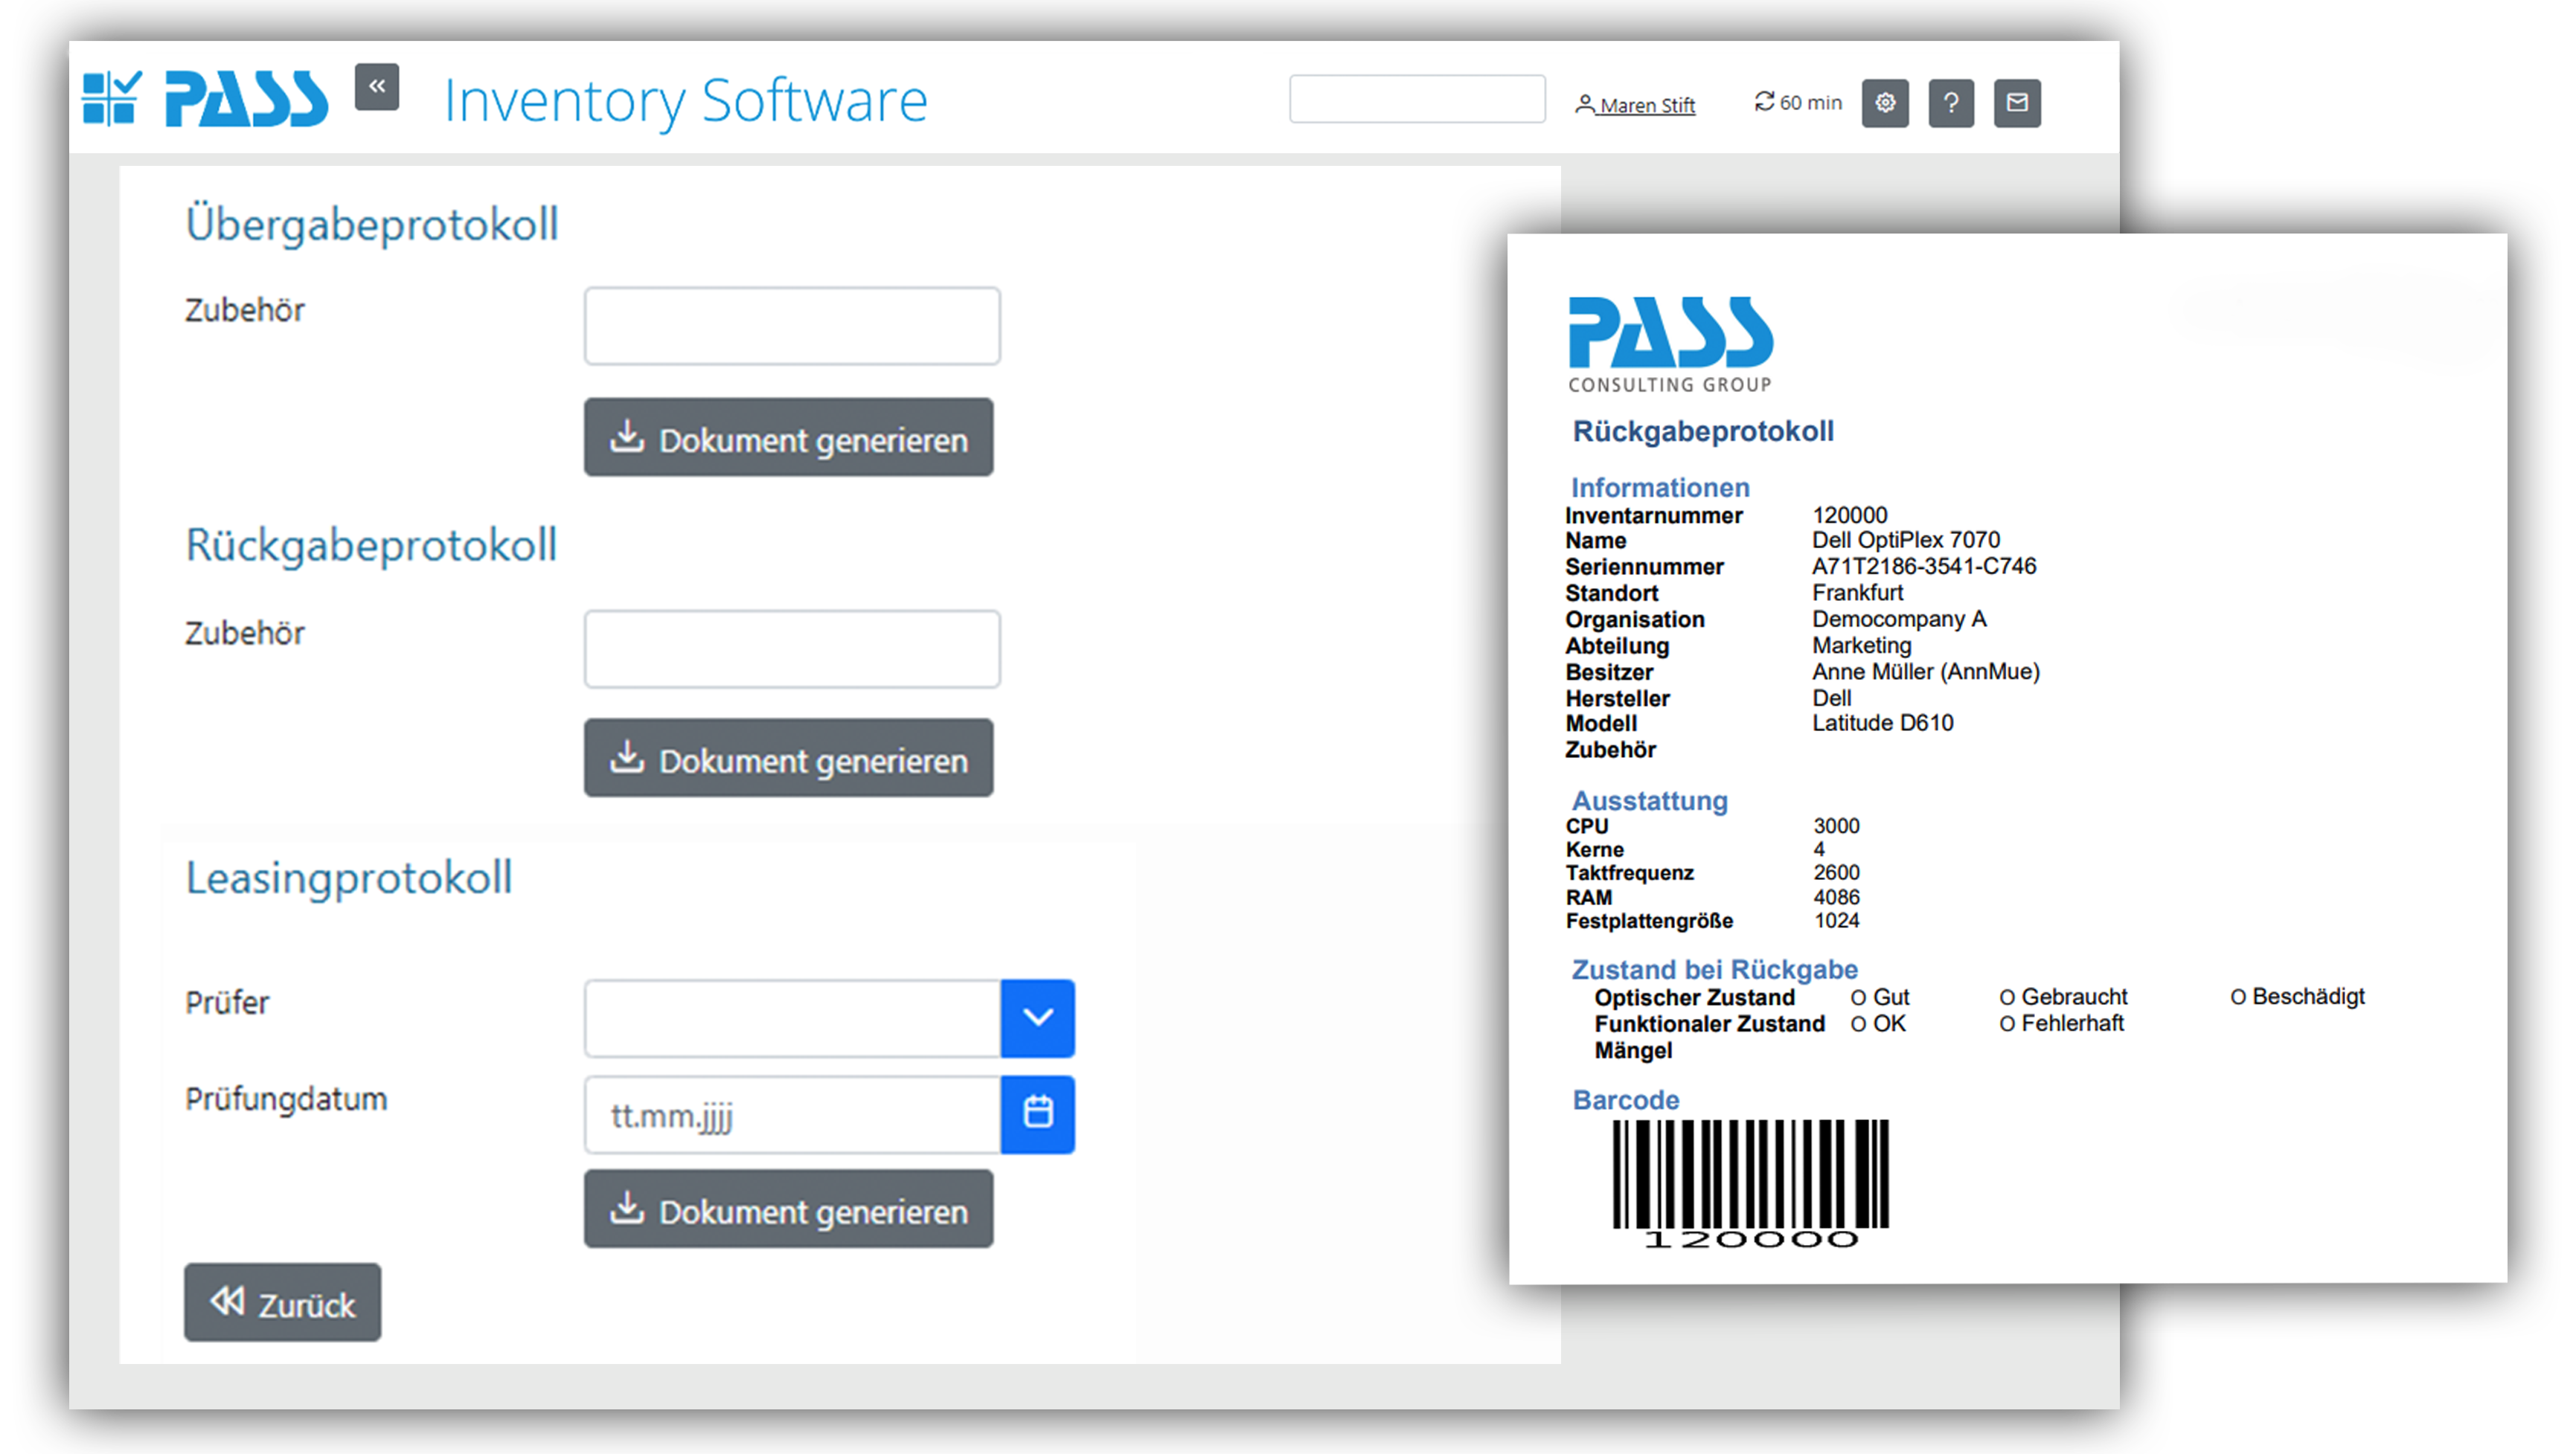Select the Gut radio option
The height and width of the screenshot is (1454, 2576).
coord(1858,997)
